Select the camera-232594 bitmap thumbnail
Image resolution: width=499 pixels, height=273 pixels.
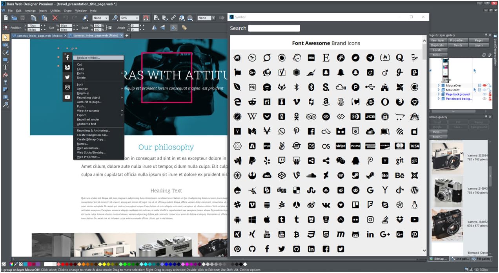(447, 158)
